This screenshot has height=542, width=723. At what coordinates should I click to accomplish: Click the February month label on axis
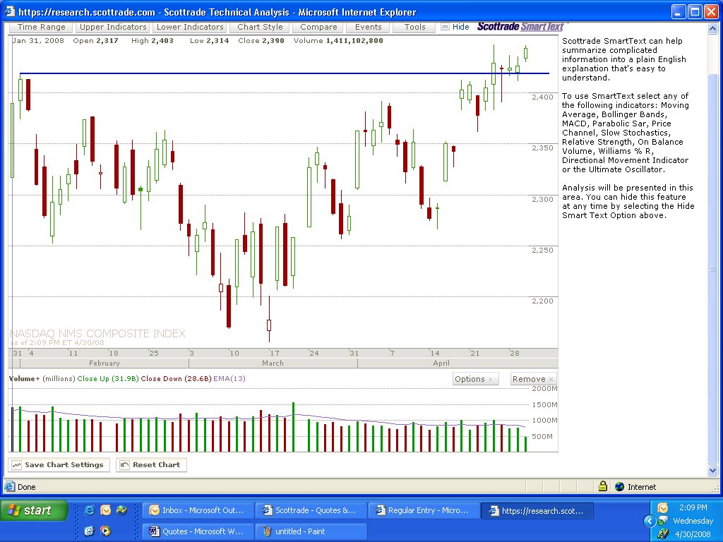click(104, 363)
